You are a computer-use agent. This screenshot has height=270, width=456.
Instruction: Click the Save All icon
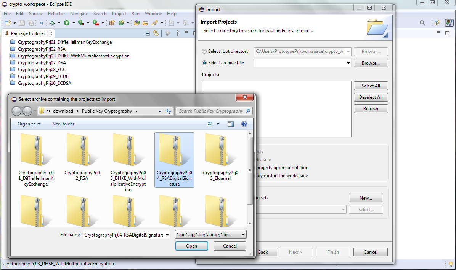(30, 23)
